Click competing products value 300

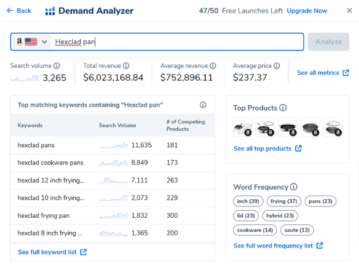point(172,215)
